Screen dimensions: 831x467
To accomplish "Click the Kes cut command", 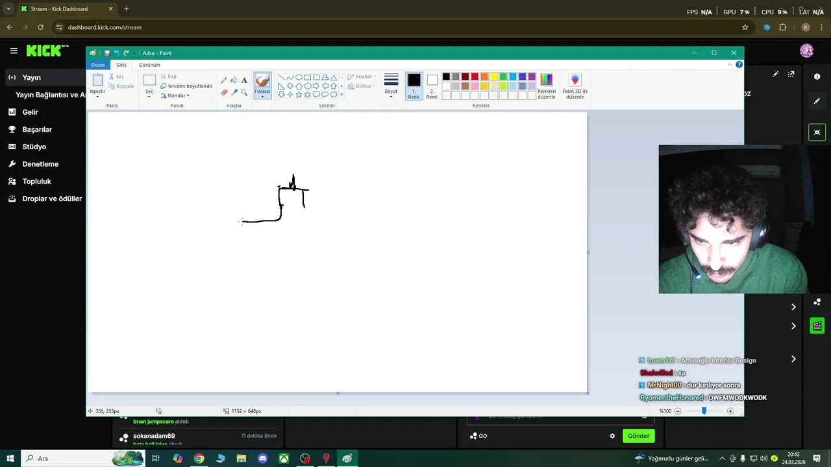I will coord(116,77).
